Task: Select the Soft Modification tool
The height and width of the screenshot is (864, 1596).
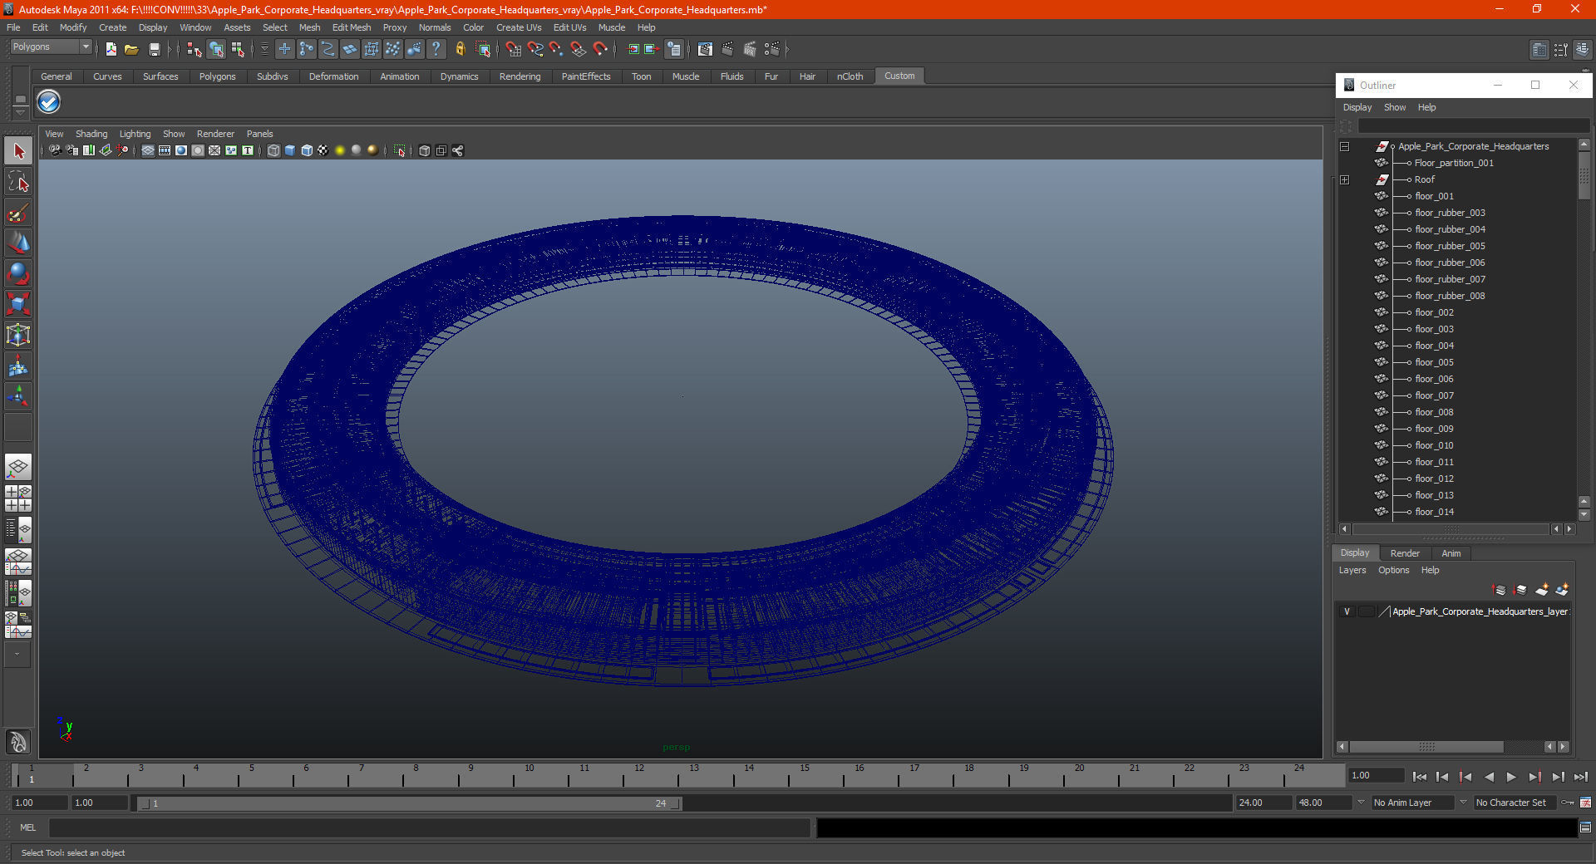Action: click(x=18, y=366)
